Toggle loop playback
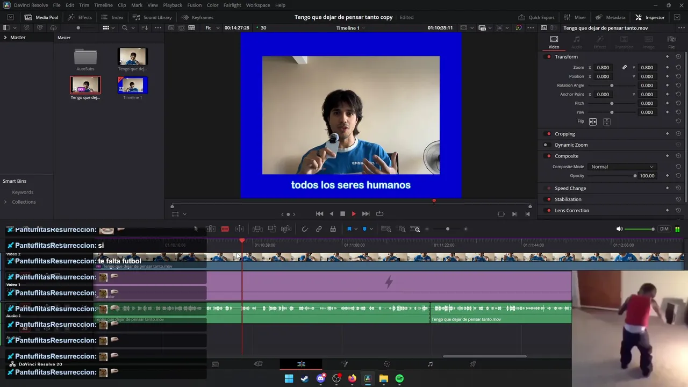Screen dimensions: 688x387 [x=379, y=213]
